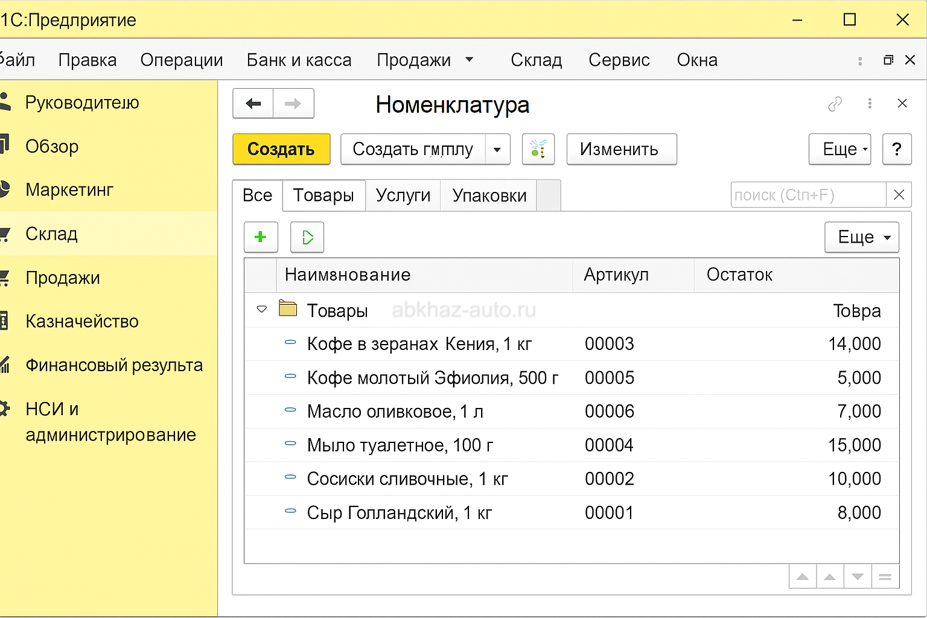This screenshot has width=927, height=618.
Task: Click item icon beside Сыр Голландский
Action: pyautogui.click(x=290, y=511)
